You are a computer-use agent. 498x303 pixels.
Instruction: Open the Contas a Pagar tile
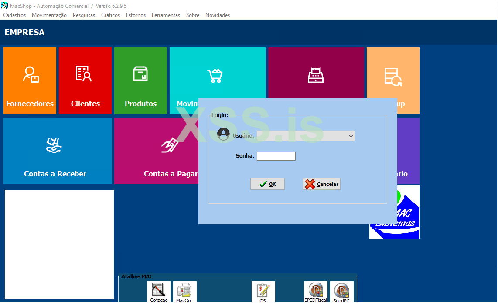tap(156, 151)
